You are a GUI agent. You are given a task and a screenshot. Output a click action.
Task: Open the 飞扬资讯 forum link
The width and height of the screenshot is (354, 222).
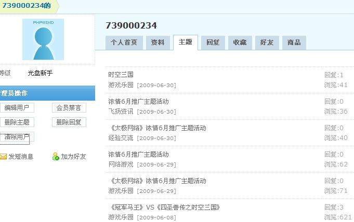click(121, 111)
